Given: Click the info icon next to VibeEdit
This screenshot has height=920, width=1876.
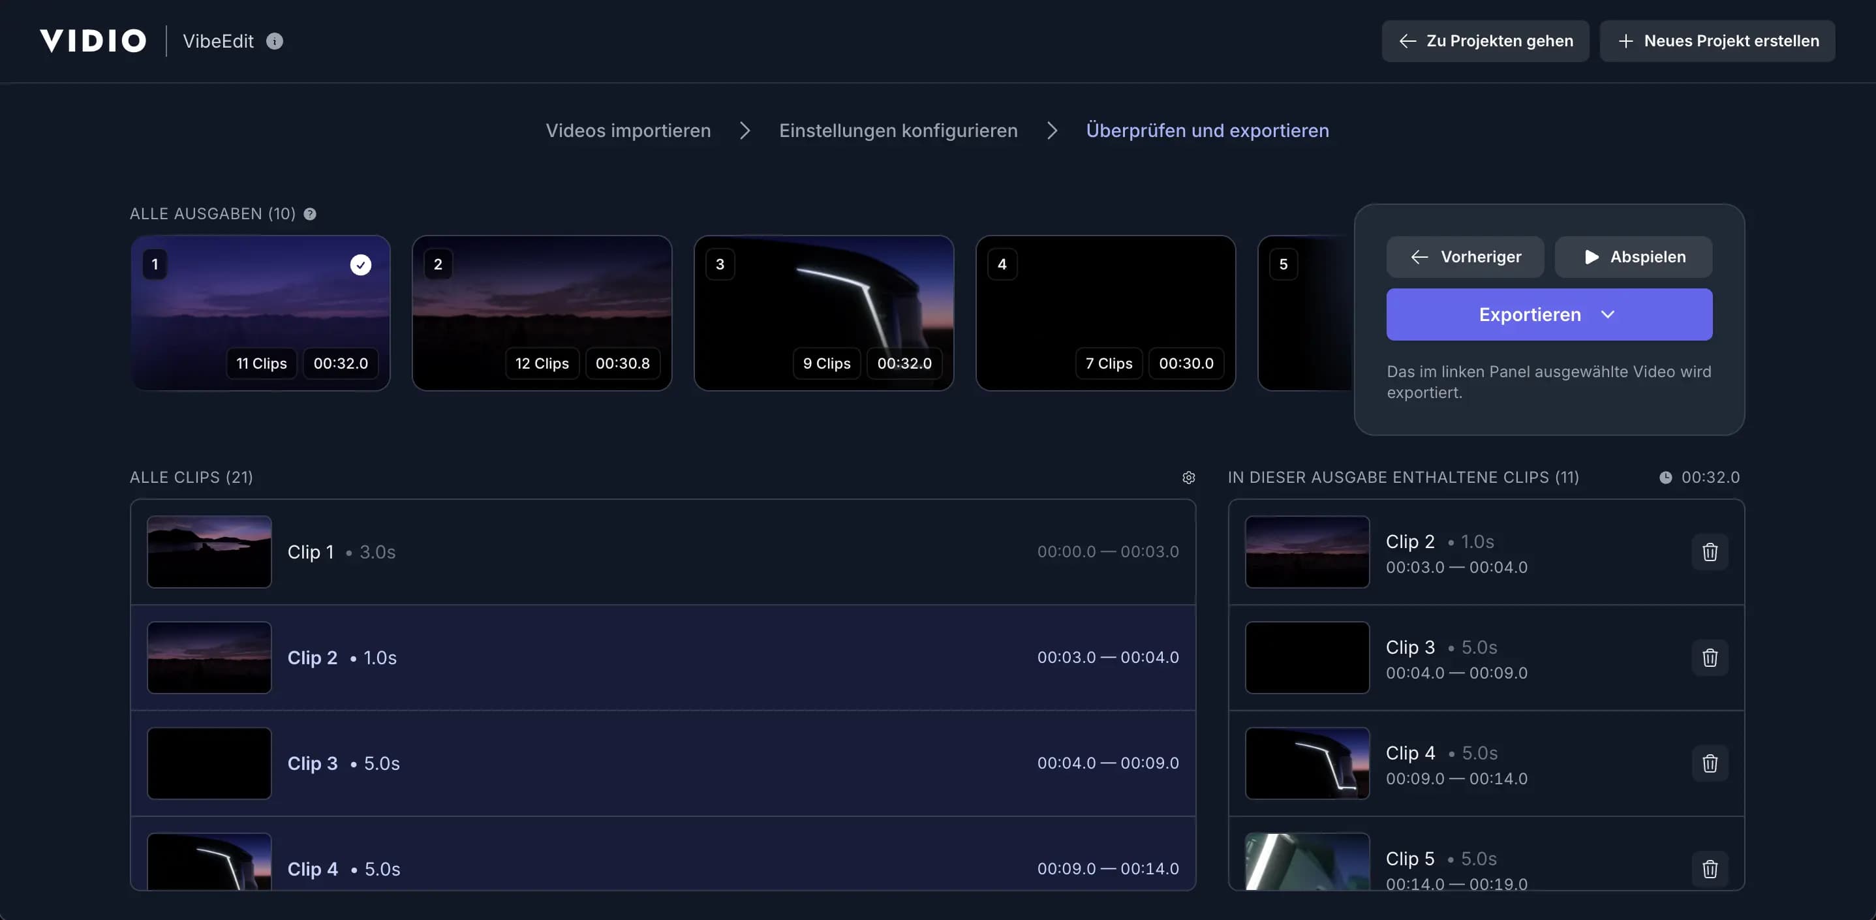Looking at the screenshot, I should click(x=275, y=42).
